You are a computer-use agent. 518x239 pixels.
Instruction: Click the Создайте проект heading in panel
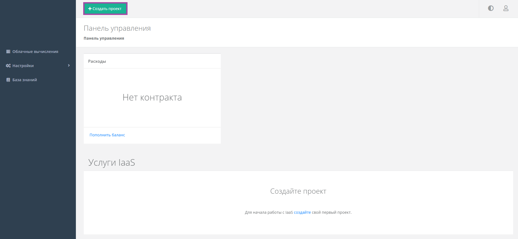coord(298,191)
